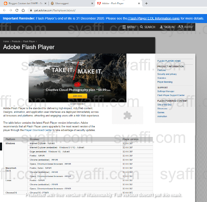This screenshot has width=207, height=202.
Task: Open the Games sidebar link
Action: pyautogui.click(x=161, y=113)
